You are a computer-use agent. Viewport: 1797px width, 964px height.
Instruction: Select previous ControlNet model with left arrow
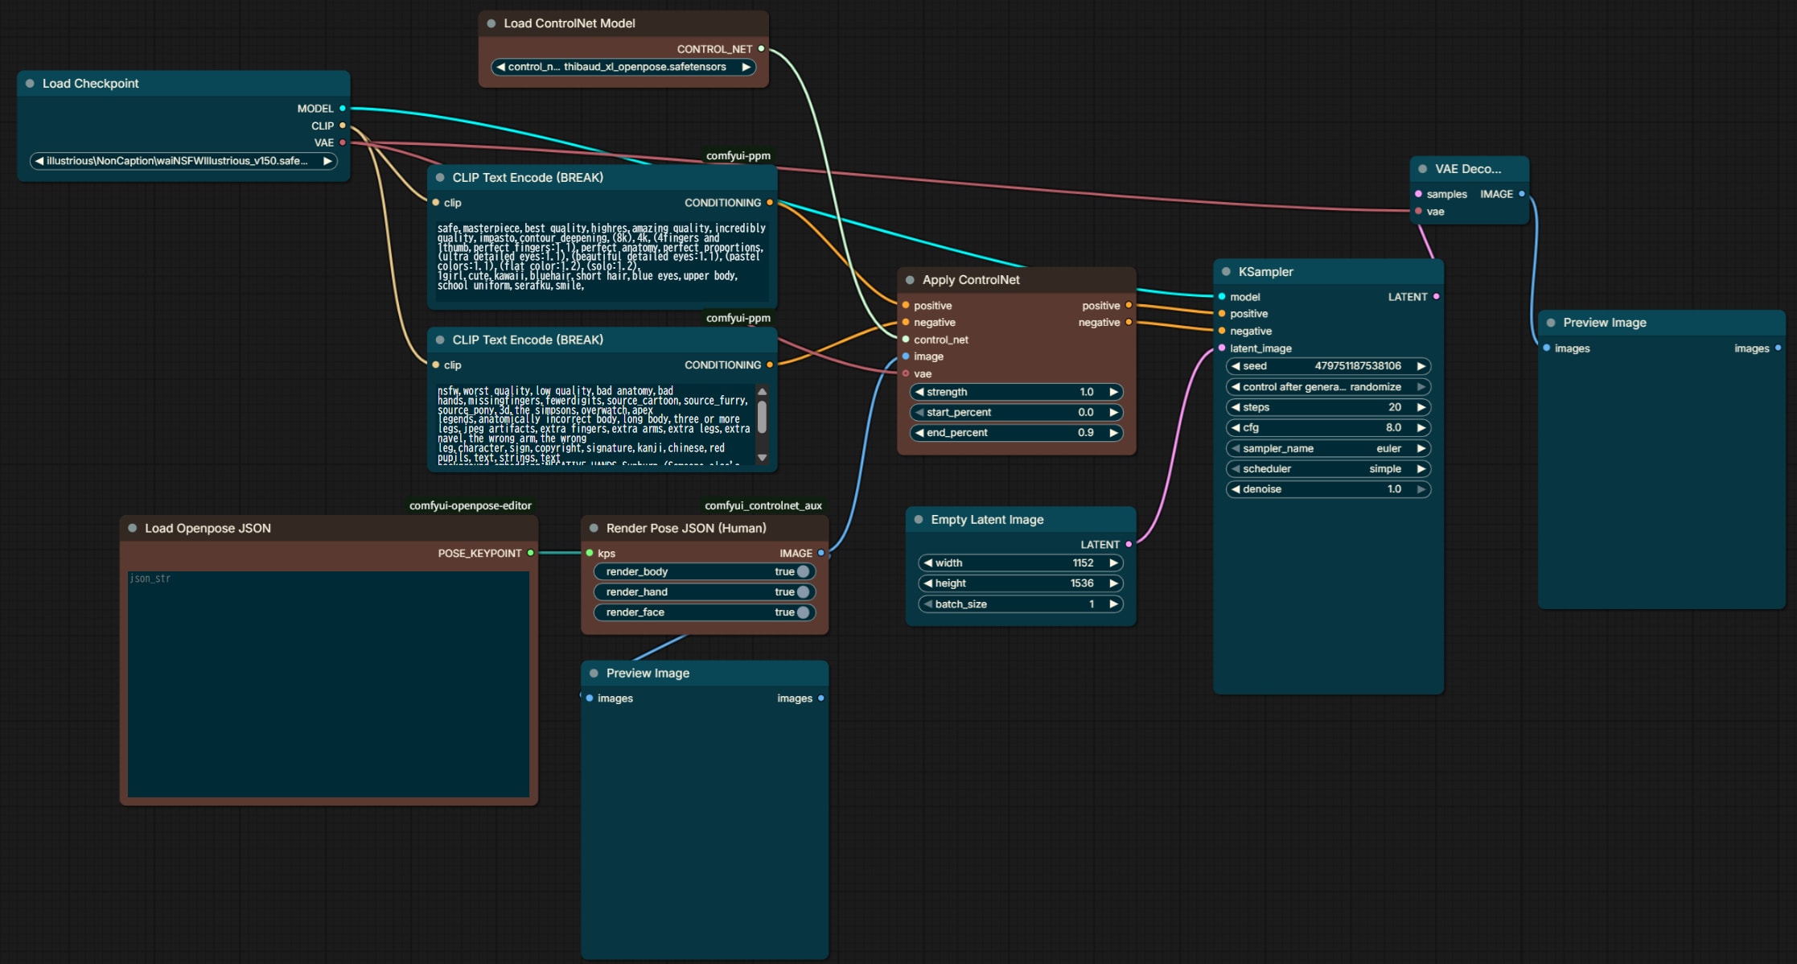coord(500,67)
